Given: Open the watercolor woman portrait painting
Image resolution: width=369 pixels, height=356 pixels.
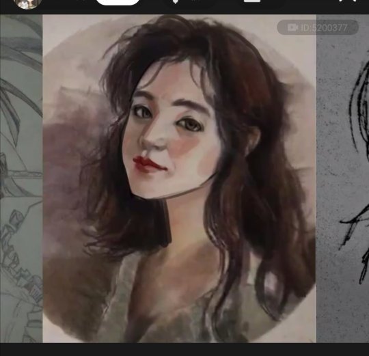Looking at the screenshot, I should pyautogui.click(x=179, y=178).
